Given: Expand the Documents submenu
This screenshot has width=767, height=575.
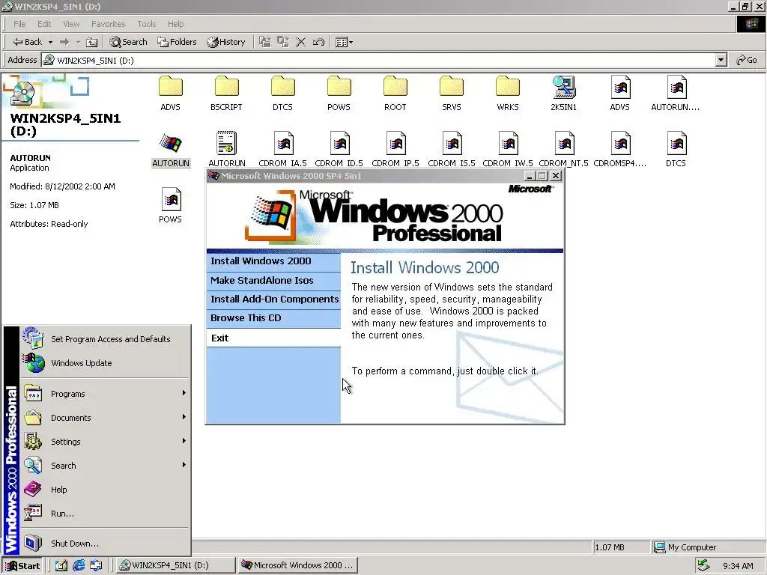Looking at the screenshot, I should (x=105, y=418).
